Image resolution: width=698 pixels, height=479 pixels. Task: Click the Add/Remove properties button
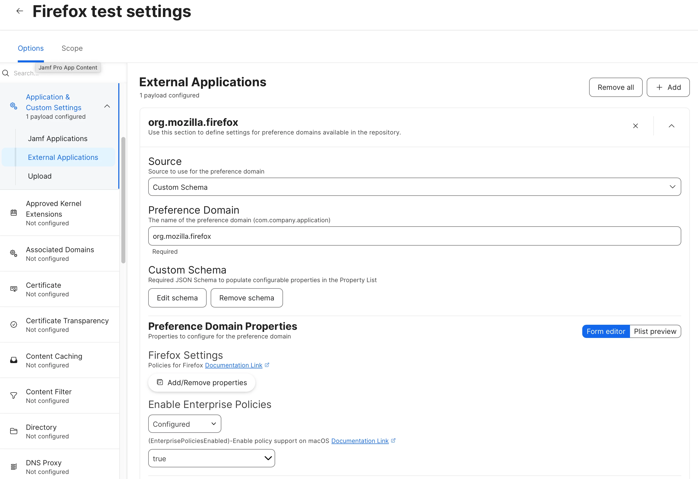(202, 382)
